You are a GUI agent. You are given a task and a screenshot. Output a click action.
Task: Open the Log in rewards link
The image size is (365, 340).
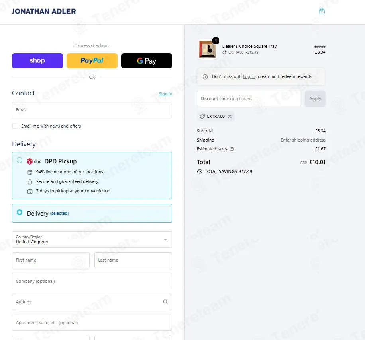(x=249, y=76)
